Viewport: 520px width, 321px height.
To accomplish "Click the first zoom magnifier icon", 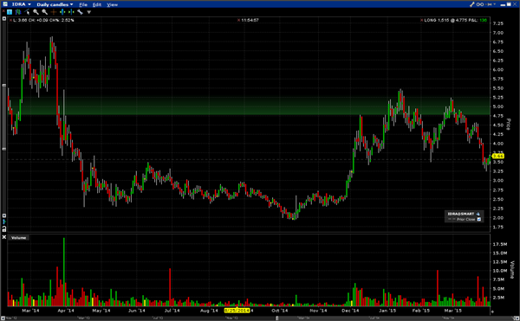I will [36, 12].
